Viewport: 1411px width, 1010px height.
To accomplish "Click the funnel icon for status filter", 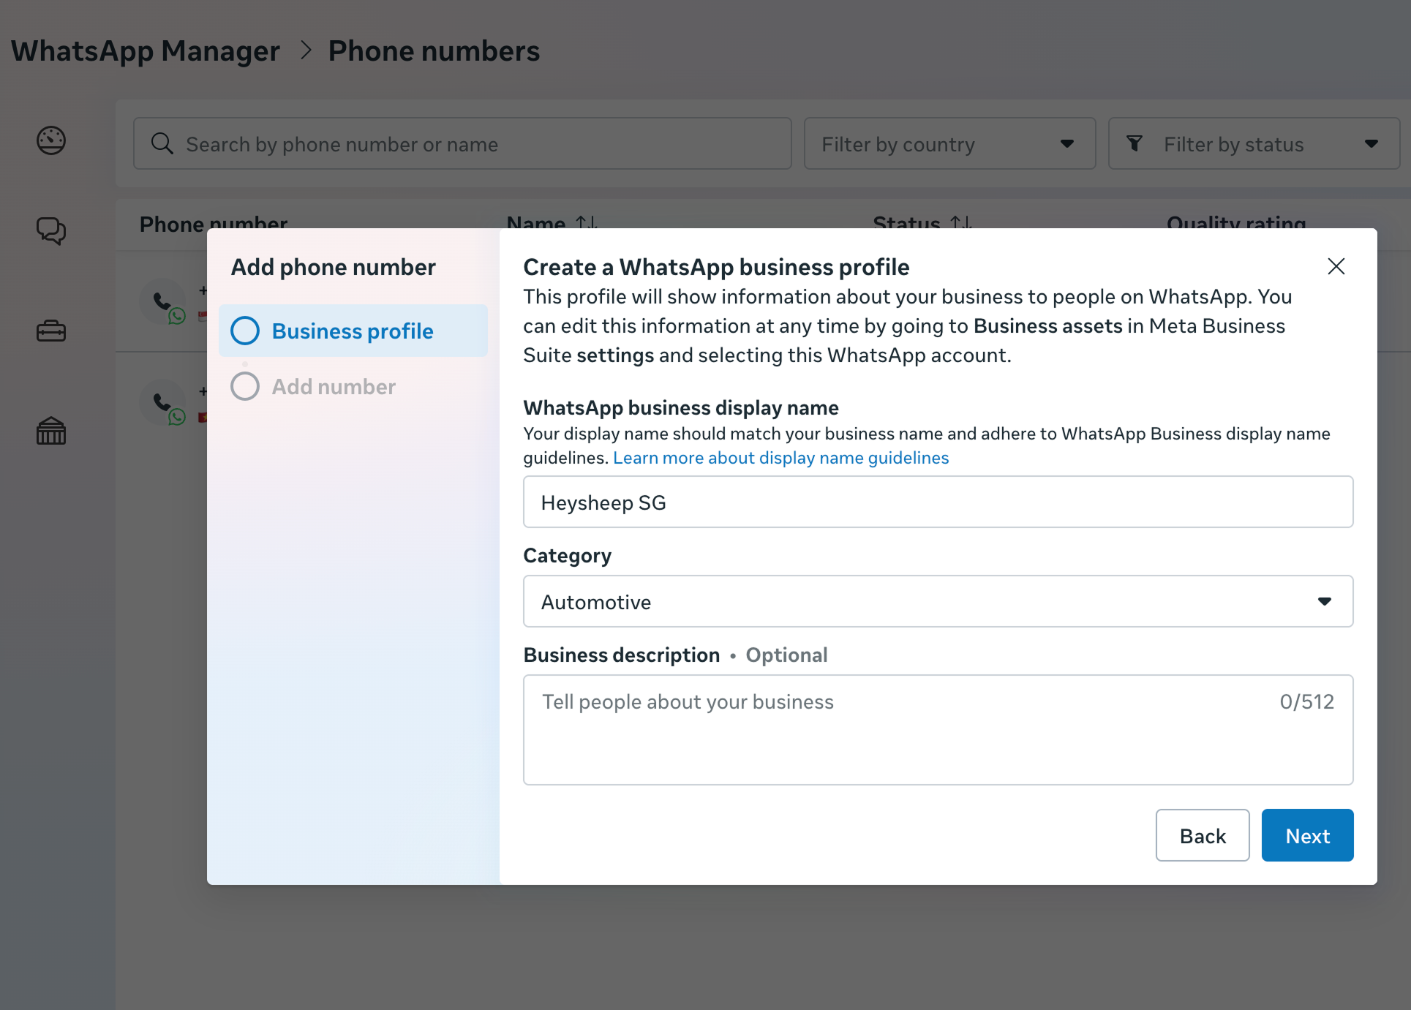I will coord(1135,143).
